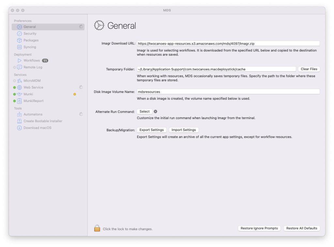Open the Workflows section
The width and height of the screenshot is (334, 247).
coord(48,61)
